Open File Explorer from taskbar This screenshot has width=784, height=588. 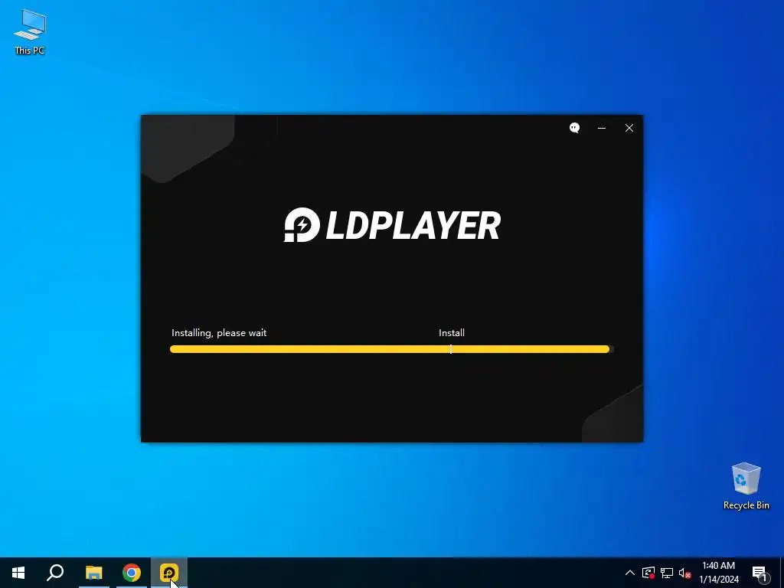pyautogui.click(x=93, y=573)
